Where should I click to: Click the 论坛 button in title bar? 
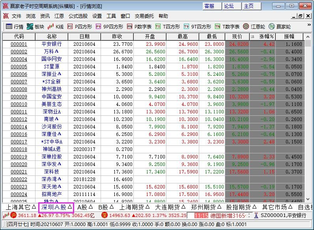pos(232,6)
